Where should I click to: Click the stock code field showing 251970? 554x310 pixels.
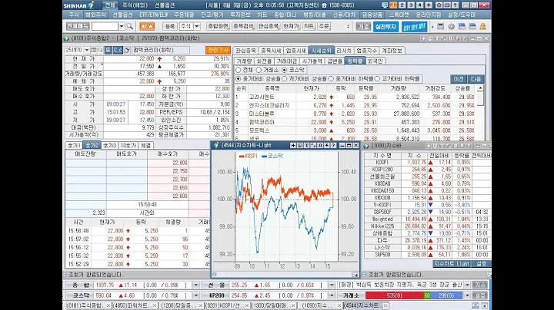74,51
